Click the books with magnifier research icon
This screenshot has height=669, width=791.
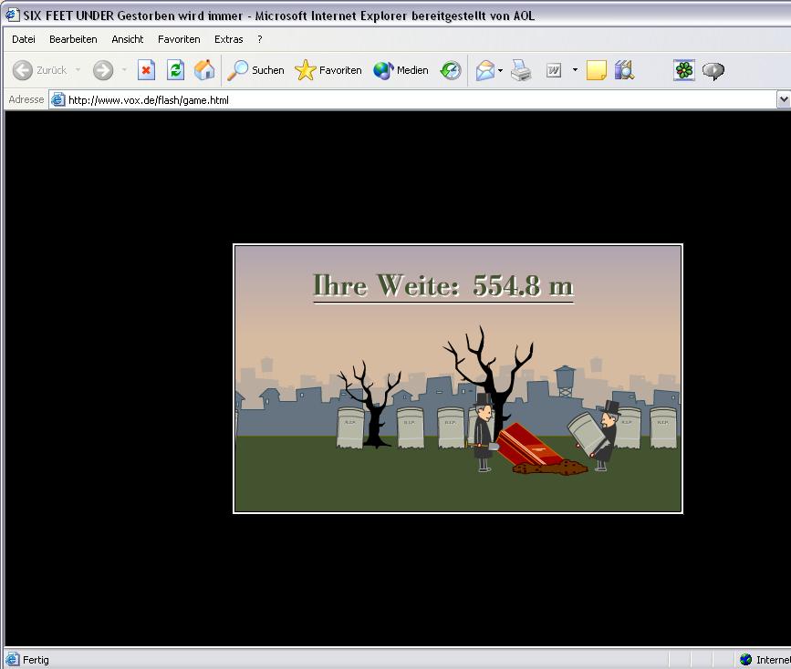tap(625, 70)
